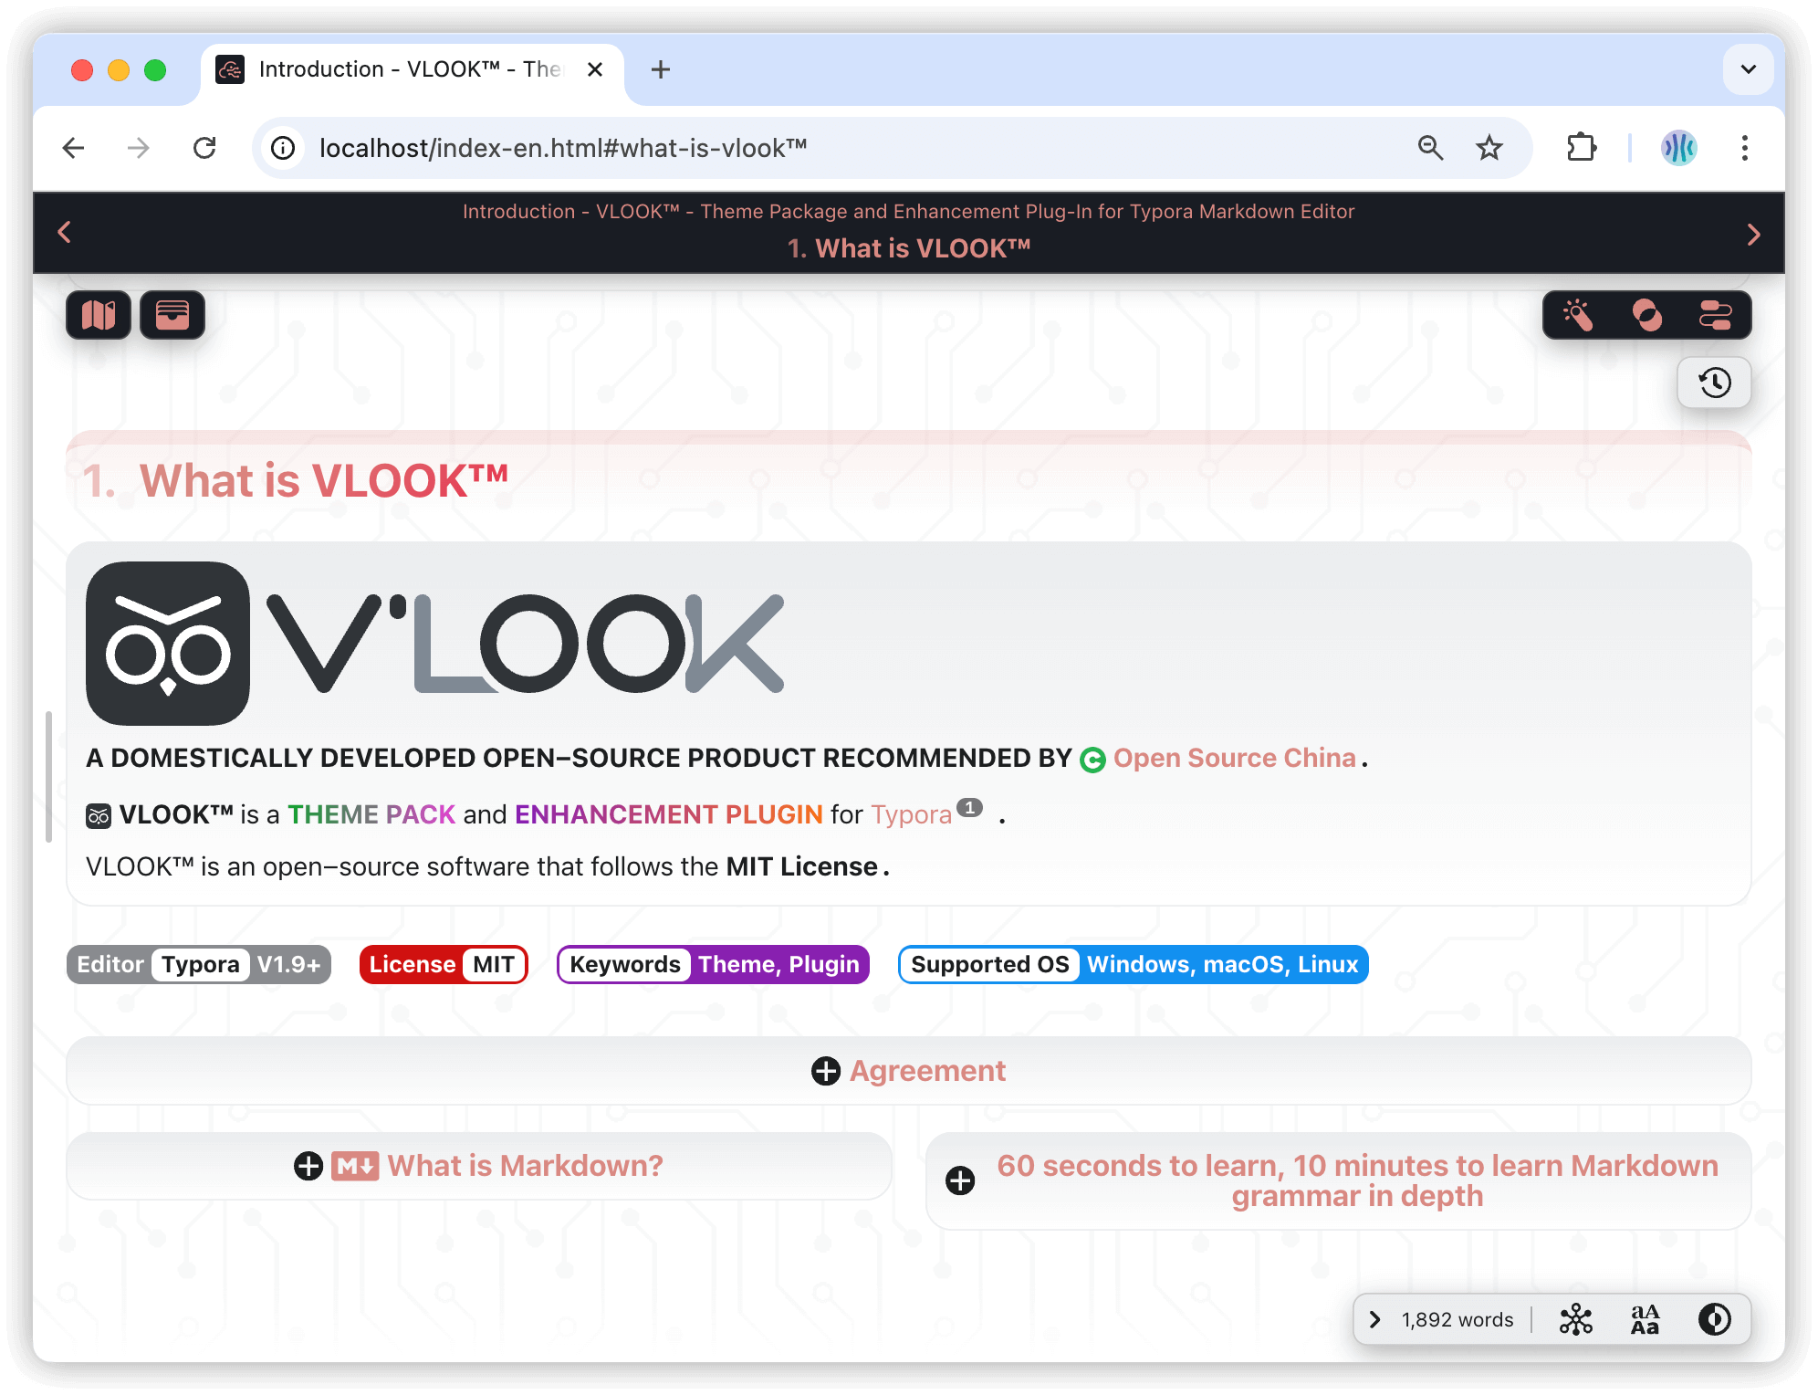Image resolution: width=1818 pixels, height=1395 pixels.
Task: Click the VLOOK map/navigation icon
Action: click(x=99, y=315)
